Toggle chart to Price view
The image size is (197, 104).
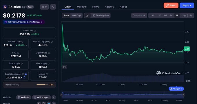point(66,16)
